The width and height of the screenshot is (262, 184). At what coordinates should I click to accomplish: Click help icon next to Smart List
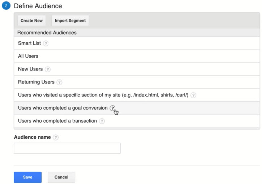(46, 43)
